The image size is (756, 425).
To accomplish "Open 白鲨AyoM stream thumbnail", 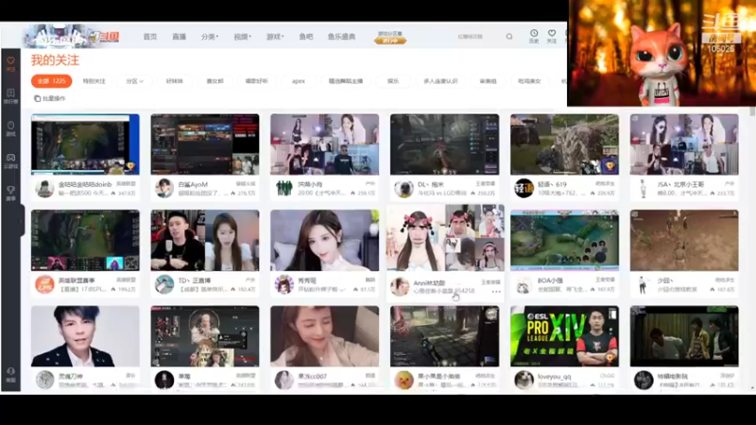I will click(x=205, y=144).
